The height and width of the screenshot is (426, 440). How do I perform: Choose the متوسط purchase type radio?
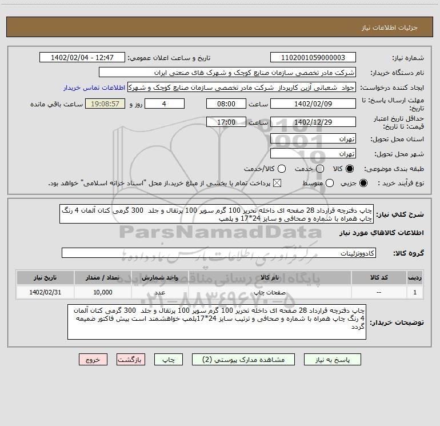point(330,183)
